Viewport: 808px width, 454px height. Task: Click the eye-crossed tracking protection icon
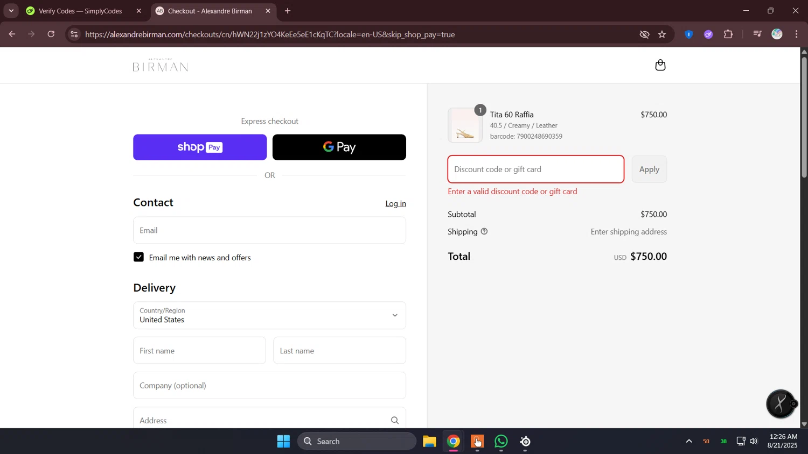coord(644,34)
